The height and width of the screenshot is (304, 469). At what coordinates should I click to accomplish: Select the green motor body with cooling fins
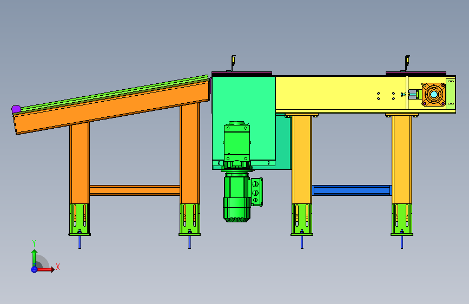pyautogui.click(x=236, y=197)
